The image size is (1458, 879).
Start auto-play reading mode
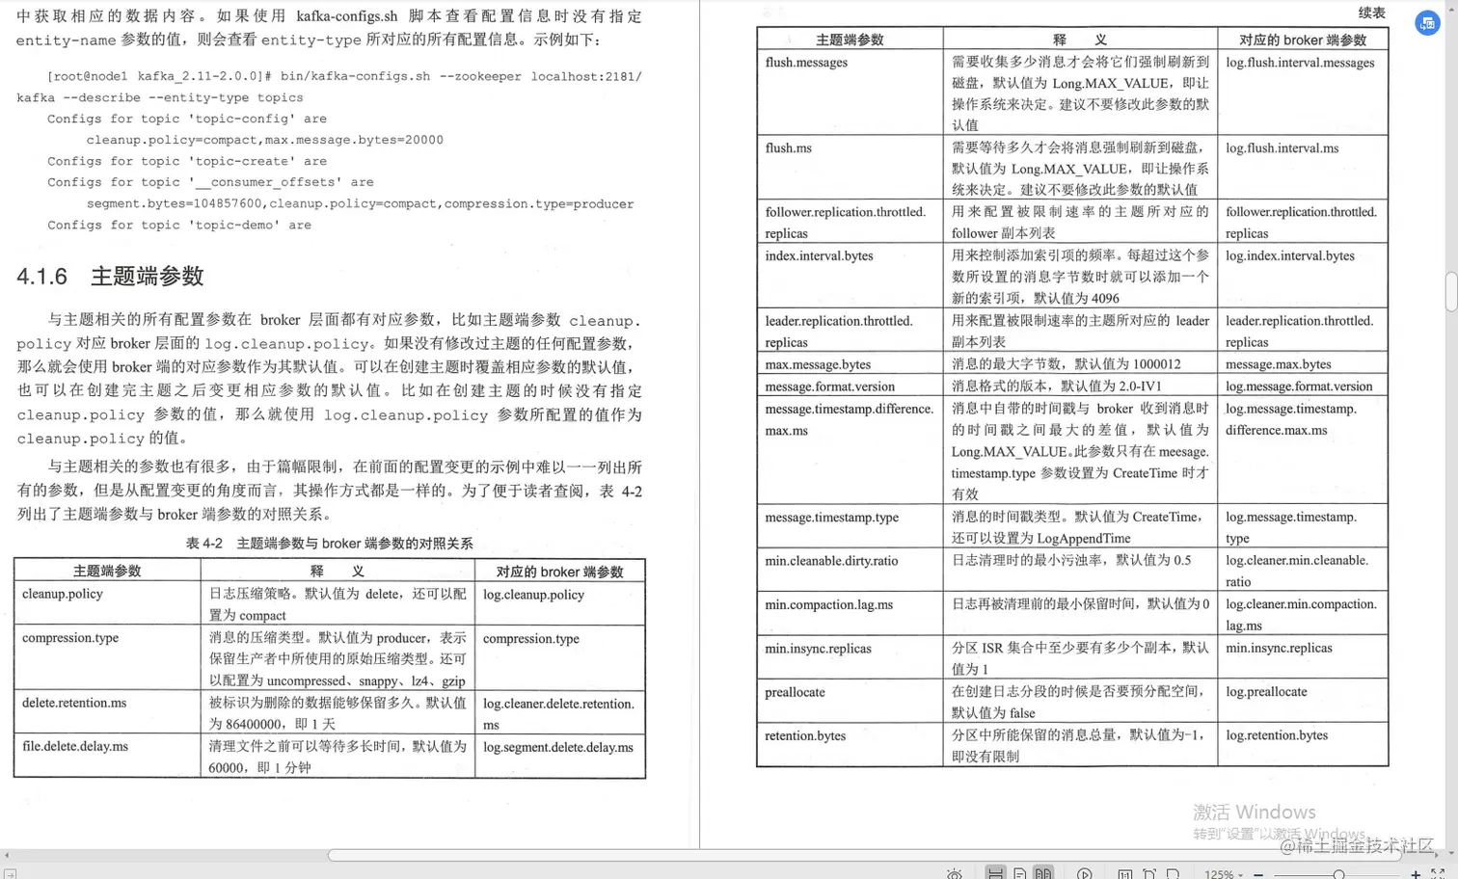tap(1085, 872)
